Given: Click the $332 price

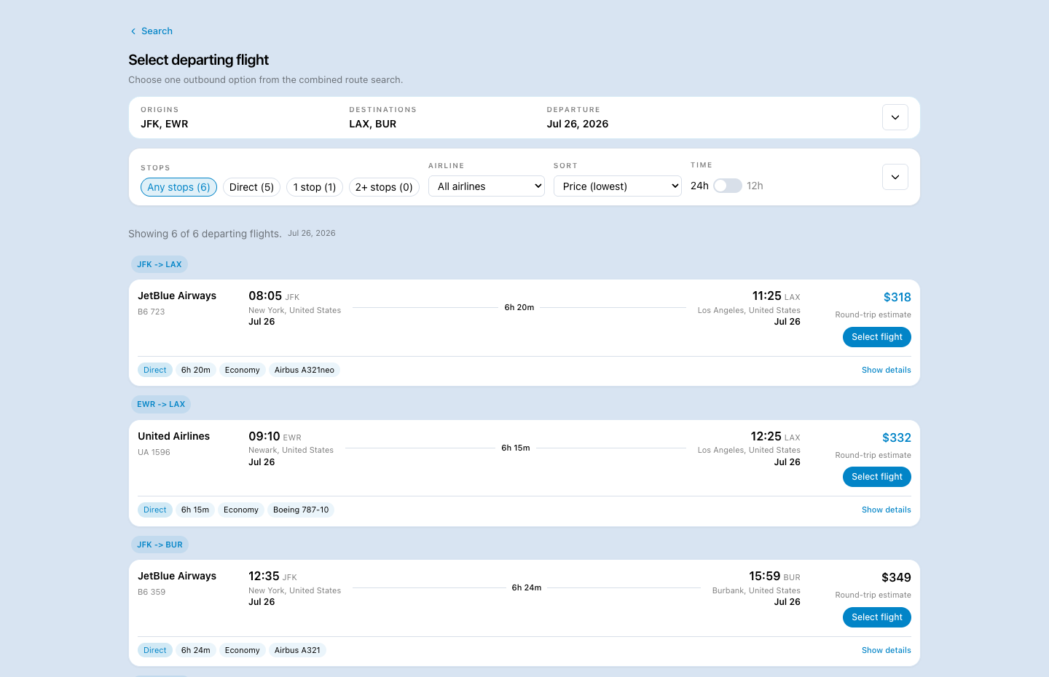Looking at the screenshot, I should pos(897,438).
